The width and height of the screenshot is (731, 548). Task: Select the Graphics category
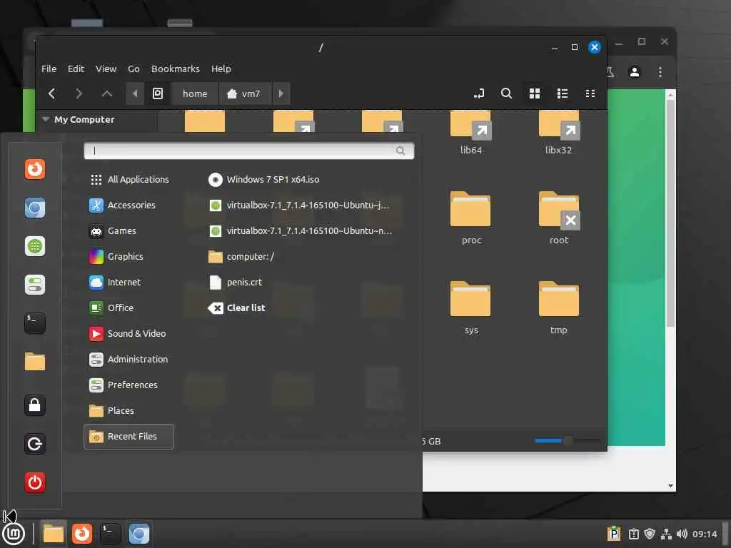click(129, 256)
